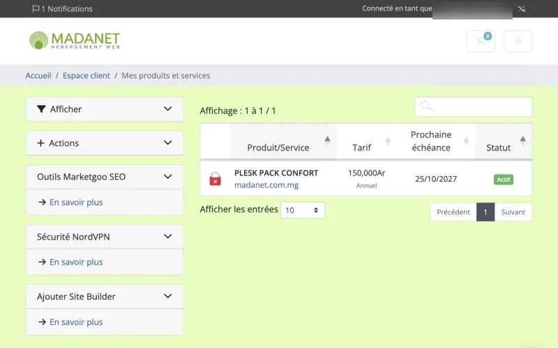Viewport: 558px width, 348px height.
Task: Click the Mes produits et services breadcrumb text
Action: coord(166,76)
